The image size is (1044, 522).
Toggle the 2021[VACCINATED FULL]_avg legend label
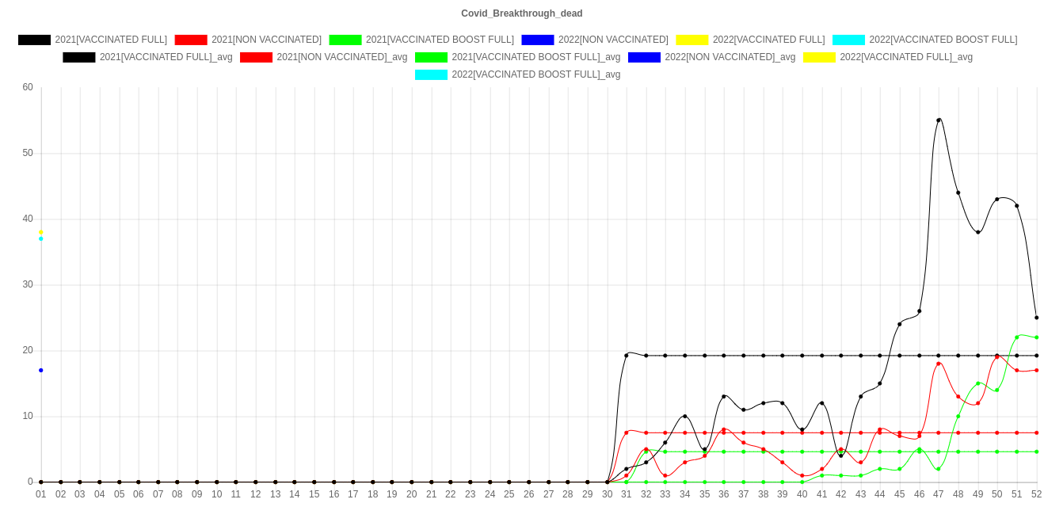[x=166, y=57]
